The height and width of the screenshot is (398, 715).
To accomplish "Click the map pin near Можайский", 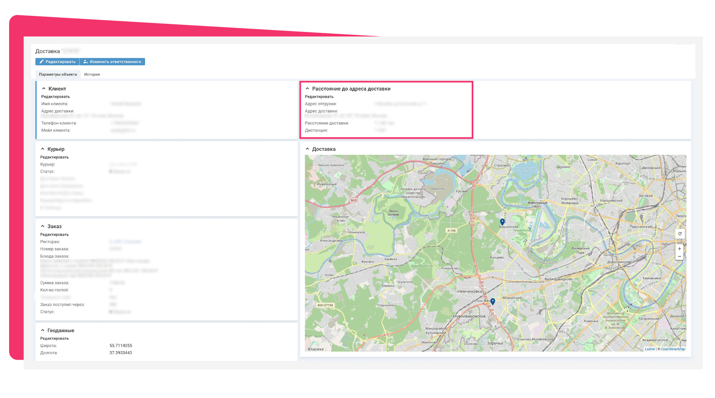I will pos(493,302).
